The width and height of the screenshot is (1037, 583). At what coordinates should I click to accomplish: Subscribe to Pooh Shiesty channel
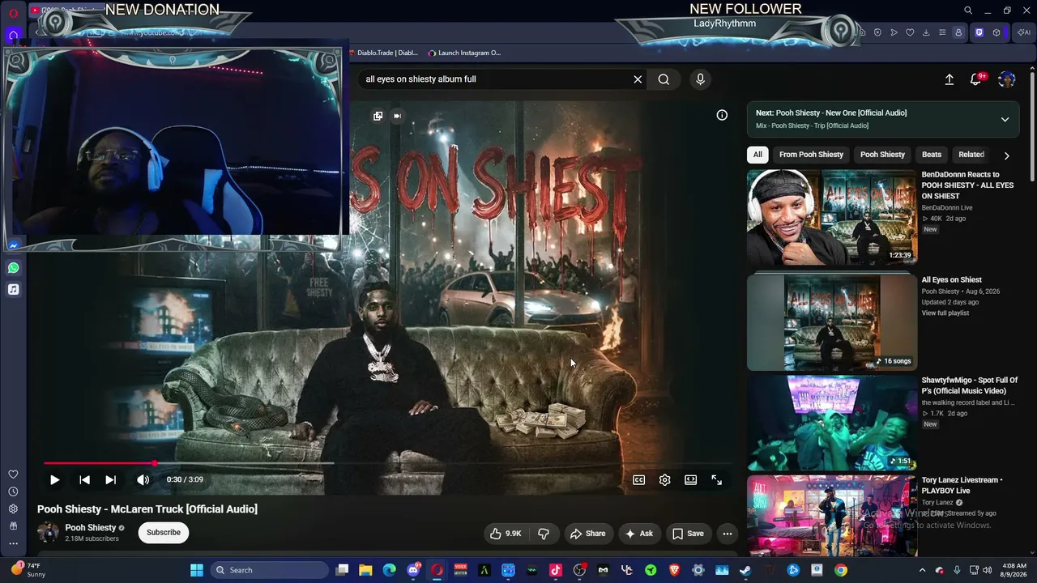pos(164,532)
